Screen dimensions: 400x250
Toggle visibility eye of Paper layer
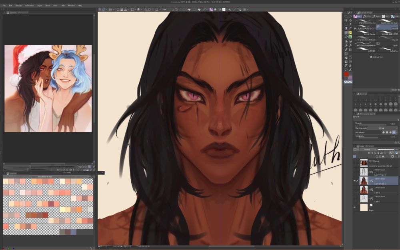pos(354,207)
